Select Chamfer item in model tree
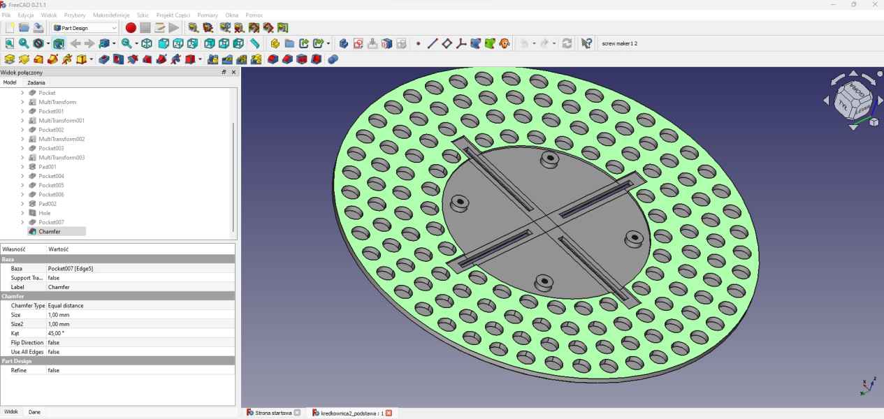 click(56, 231)
